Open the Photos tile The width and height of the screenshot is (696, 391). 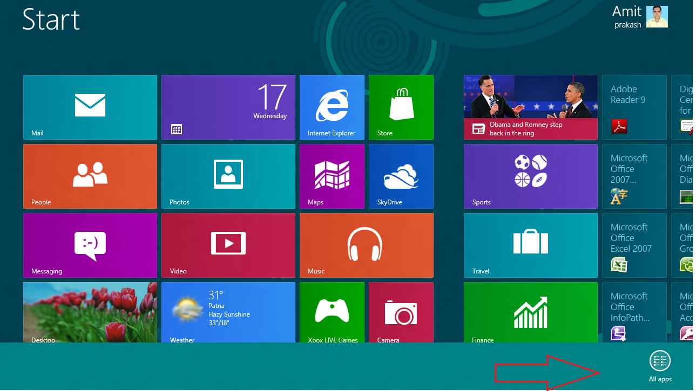click(228, 176)
